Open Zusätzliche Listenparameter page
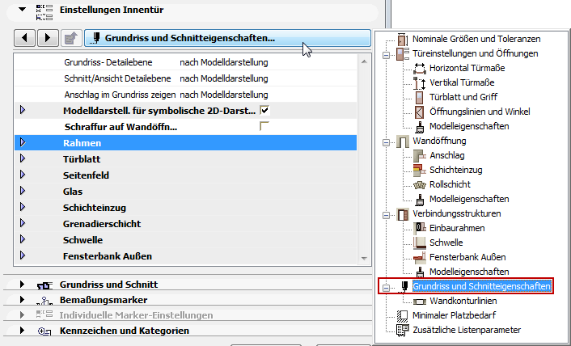 tap(467, 330)
